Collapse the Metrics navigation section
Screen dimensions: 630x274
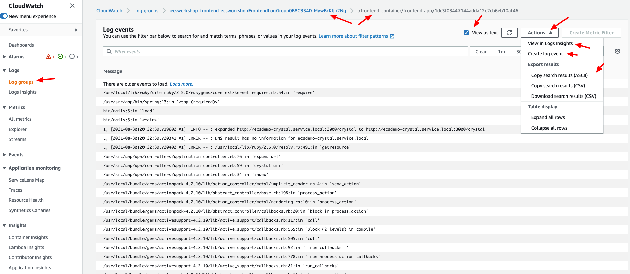point(4,107)
